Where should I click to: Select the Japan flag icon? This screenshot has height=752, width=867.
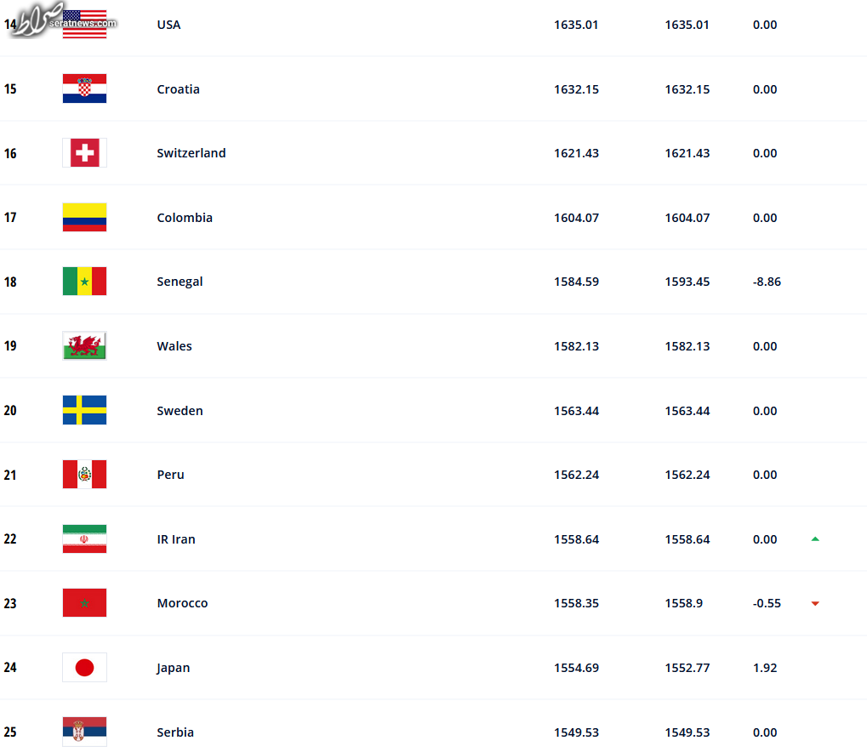(84, 668)
